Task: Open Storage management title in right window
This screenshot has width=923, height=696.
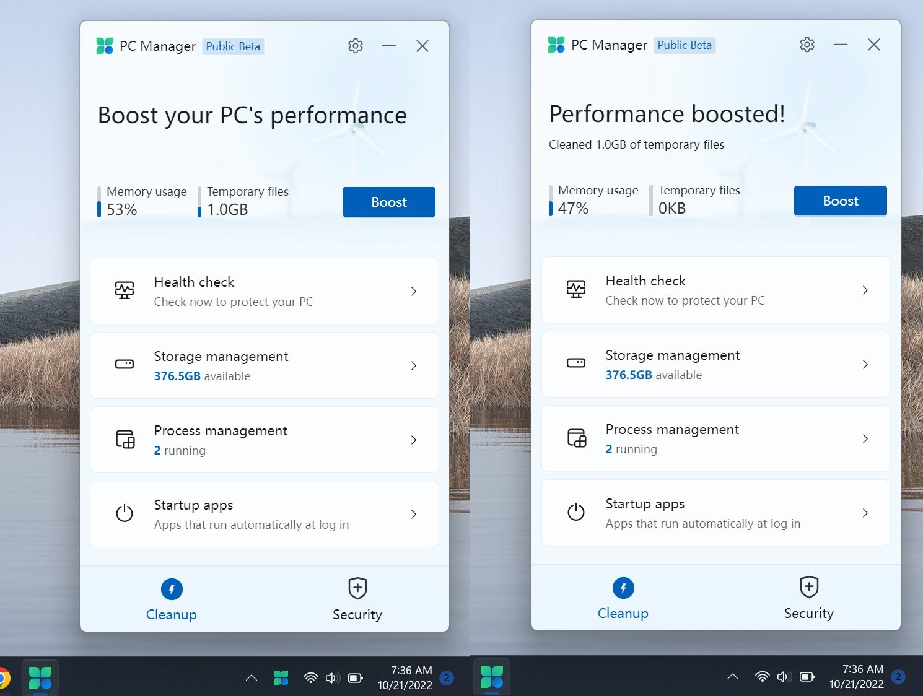Action: 673,355
